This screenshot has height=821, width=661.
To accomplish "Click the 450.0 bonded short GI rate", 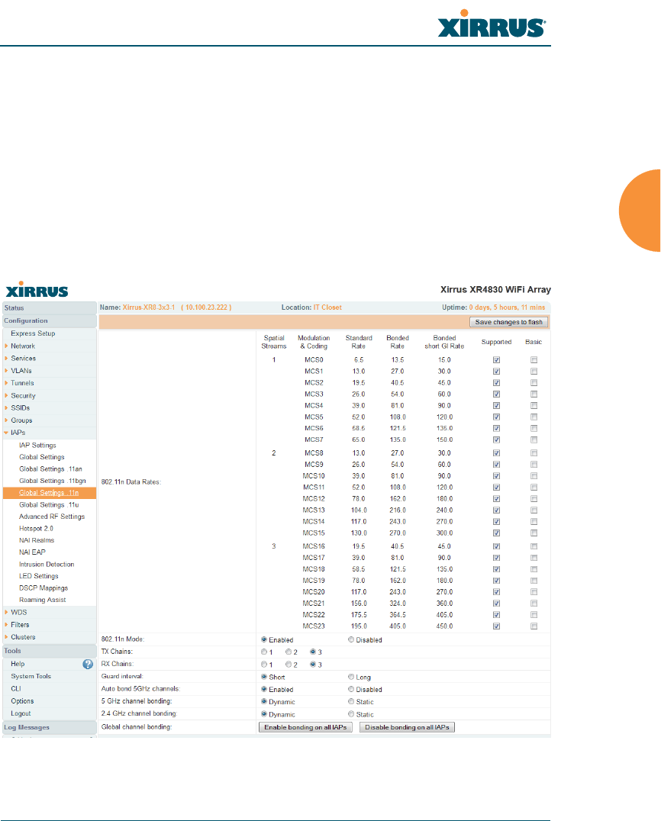I will coord(444,626).
